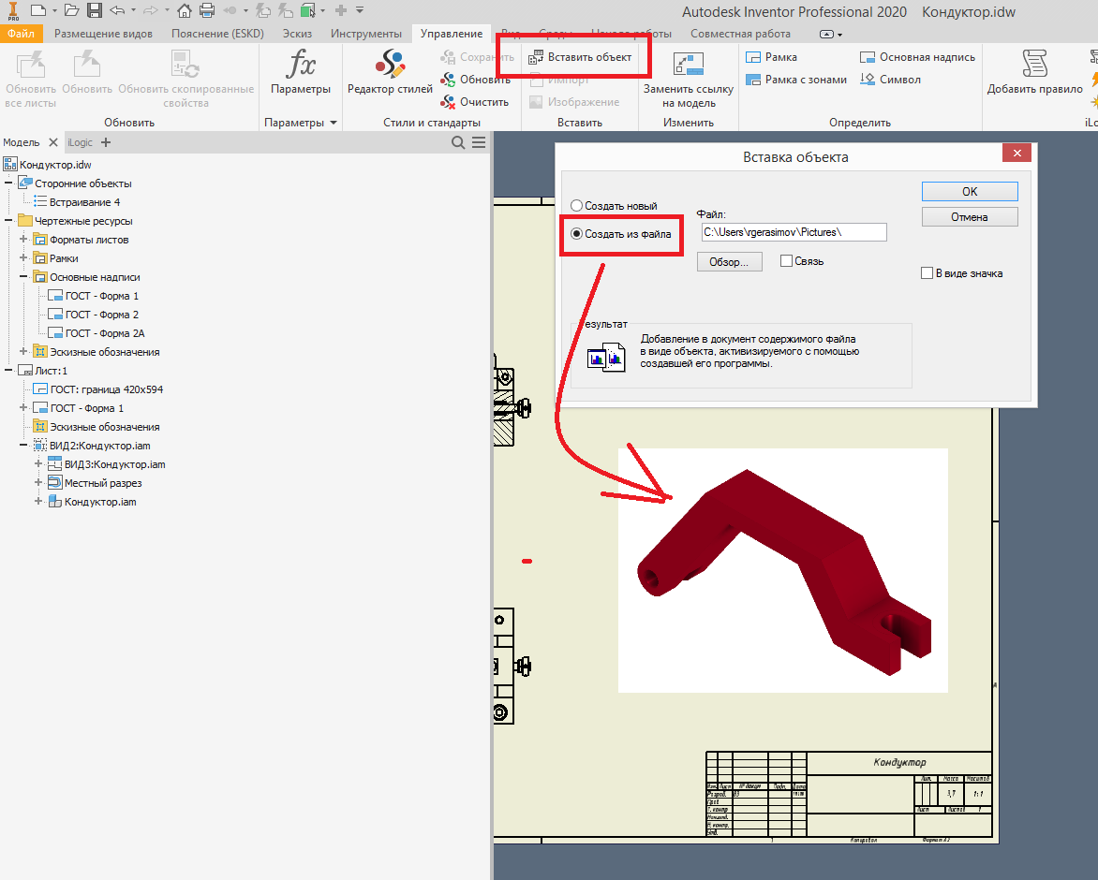Click the select-priority icon in quick access toolbar
Image resolution: width=1098 pixels, height=880 pixels.
click(306, 10)
